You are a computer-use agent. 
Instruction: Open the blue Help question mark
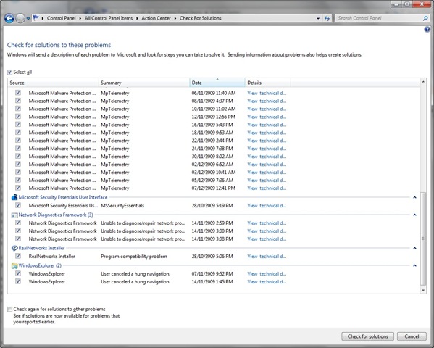(x=427, y=29)
